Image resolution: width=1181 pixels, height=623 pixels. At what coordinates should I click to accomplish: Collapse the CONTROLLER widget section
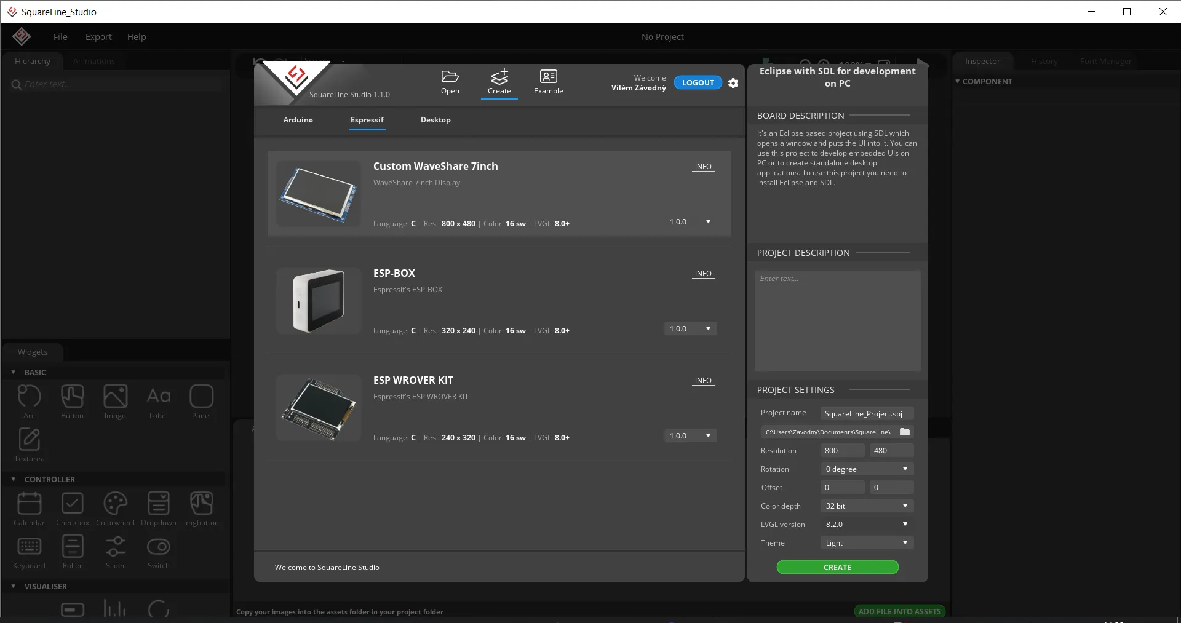pos(14,479)
